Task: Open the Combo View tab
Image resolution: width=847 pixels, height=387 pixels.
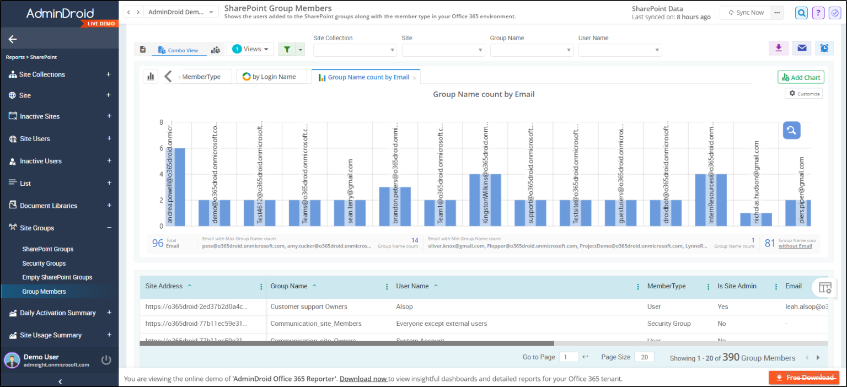Action: coord(179,49)
